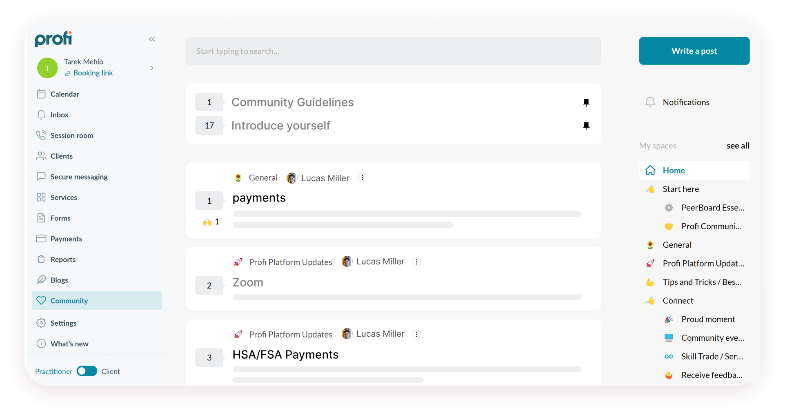785x415 pixels.
Task: Expand the Connect space group
Action: (678, 301)
